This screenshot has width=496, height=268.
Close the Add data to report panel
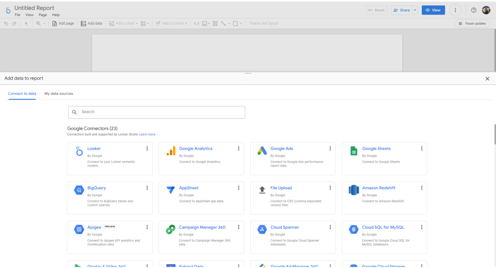pyautogui.click(x=487, y=78)
